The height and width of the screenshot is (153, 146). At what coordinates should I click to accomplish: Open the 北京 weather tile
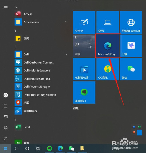[x=84, y=46]
